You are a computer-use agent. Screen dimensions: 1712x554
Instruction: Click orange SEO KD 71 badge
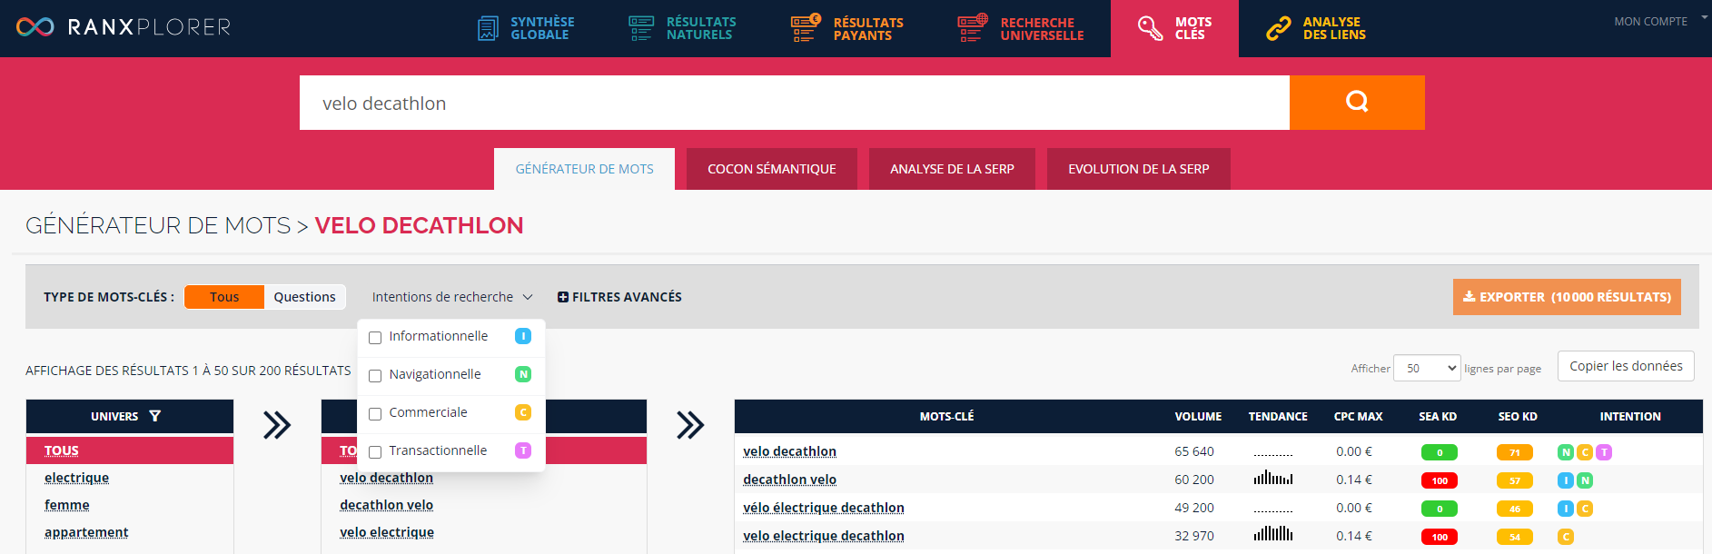[1515, 452]
